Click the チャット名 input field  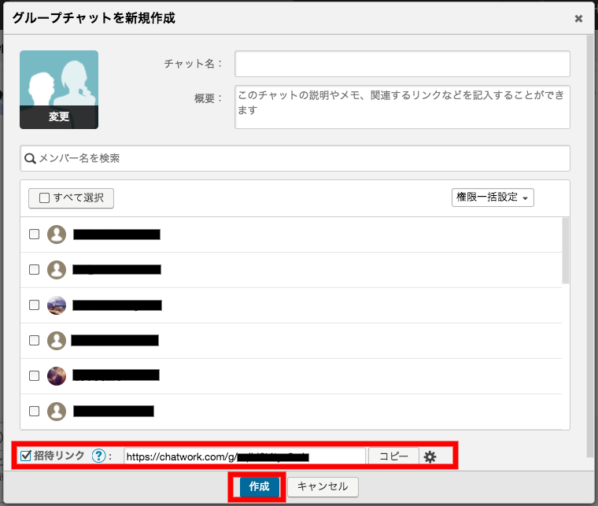[402, 64]
